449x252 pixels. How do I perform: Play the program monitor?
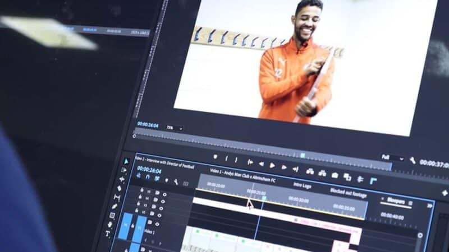[272, 165]
